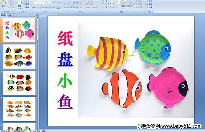
Task: Click the Replace icon in the editing group
Action: pos(147,4)
